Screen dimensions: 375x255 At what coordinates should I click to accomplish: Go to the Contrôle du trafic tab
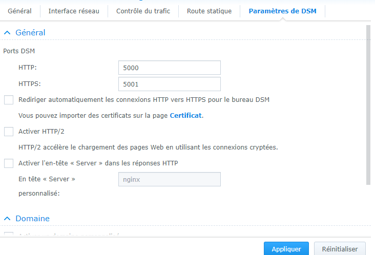point(143,11)
